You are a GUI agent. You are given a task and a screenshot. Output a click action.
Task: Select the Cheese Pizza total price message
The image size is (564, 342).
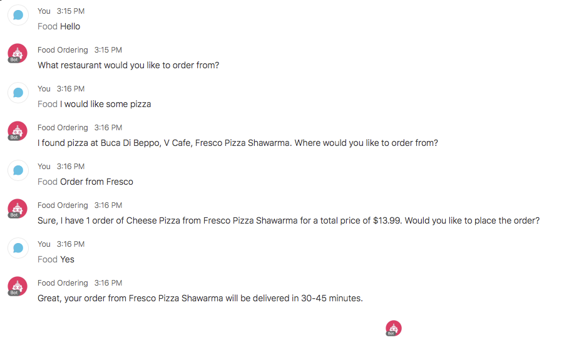[289, 220]
